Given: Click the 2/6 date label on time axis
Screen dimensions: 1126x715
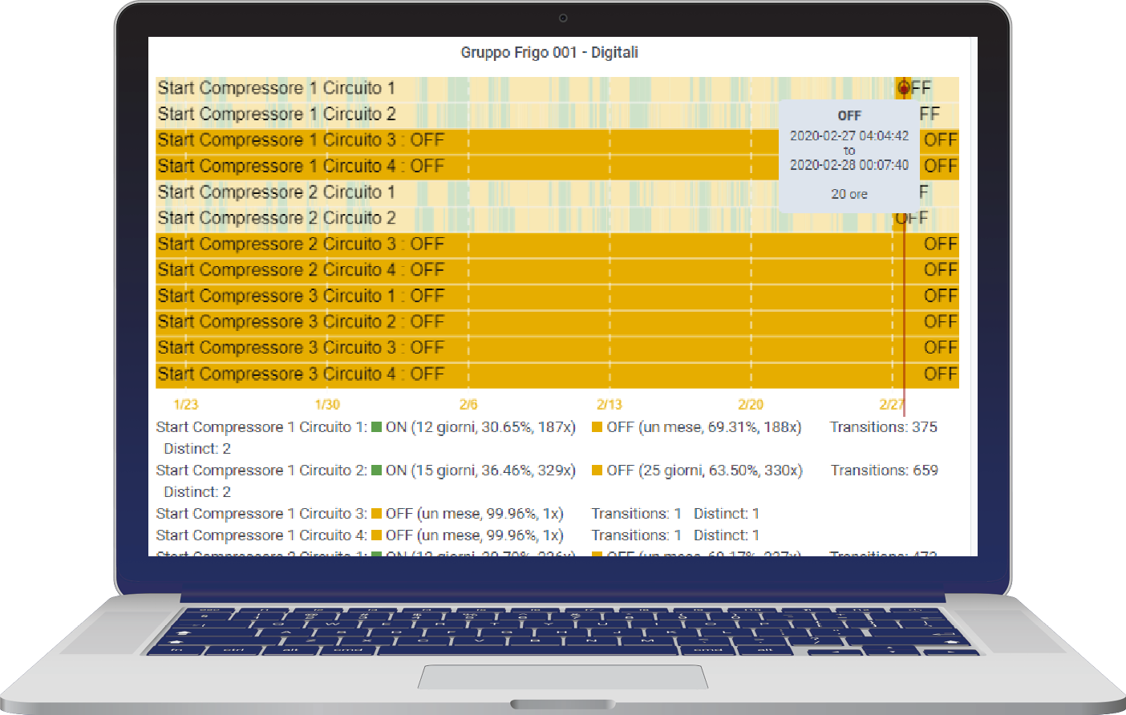Looking at the screenshot, I should (x=468, y=405).
